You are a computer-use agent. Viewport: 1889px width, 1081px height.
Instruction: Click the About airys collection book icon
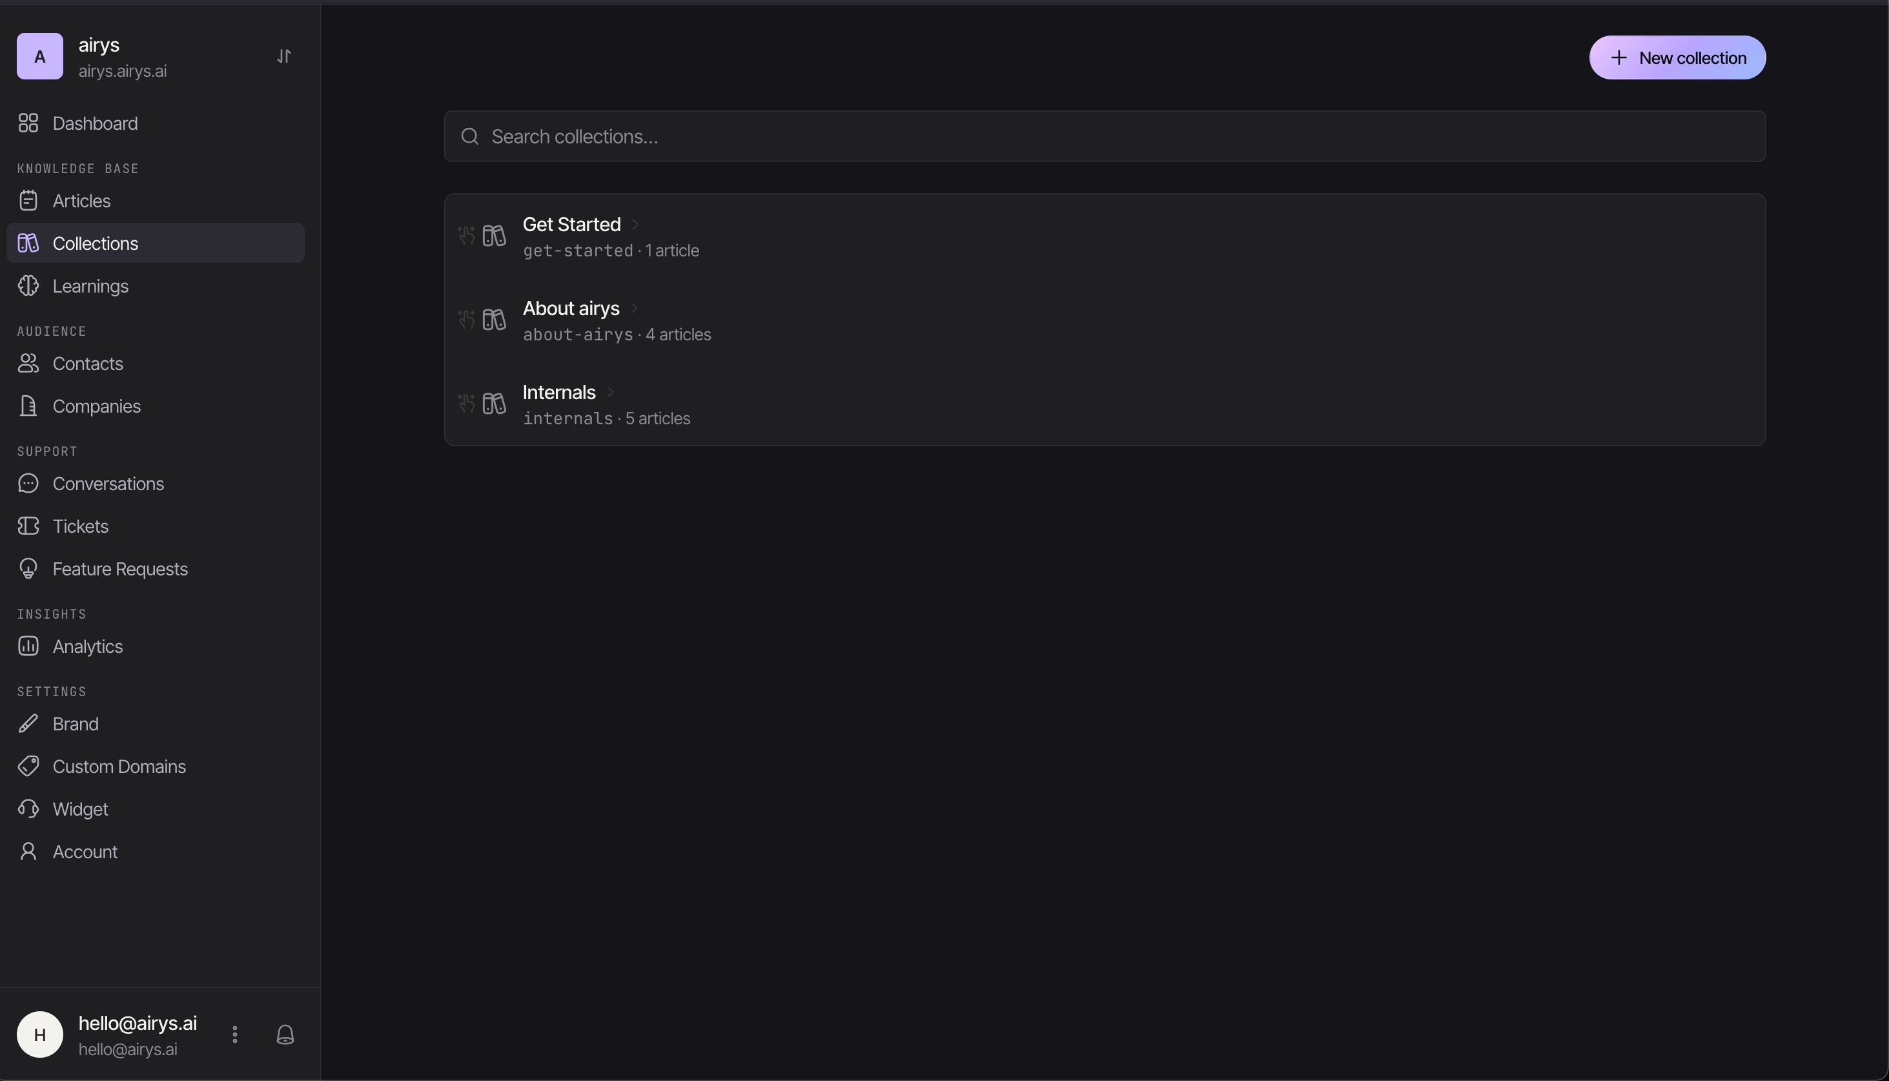pos(494,319)
